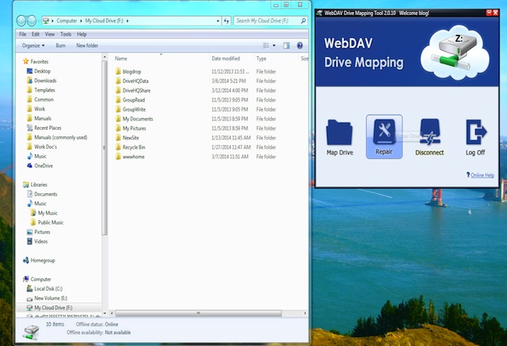The width and height of the screenshot is (507, 346).
Task: Click Homegroup in the navigation pane
Action: click(42, 260)
